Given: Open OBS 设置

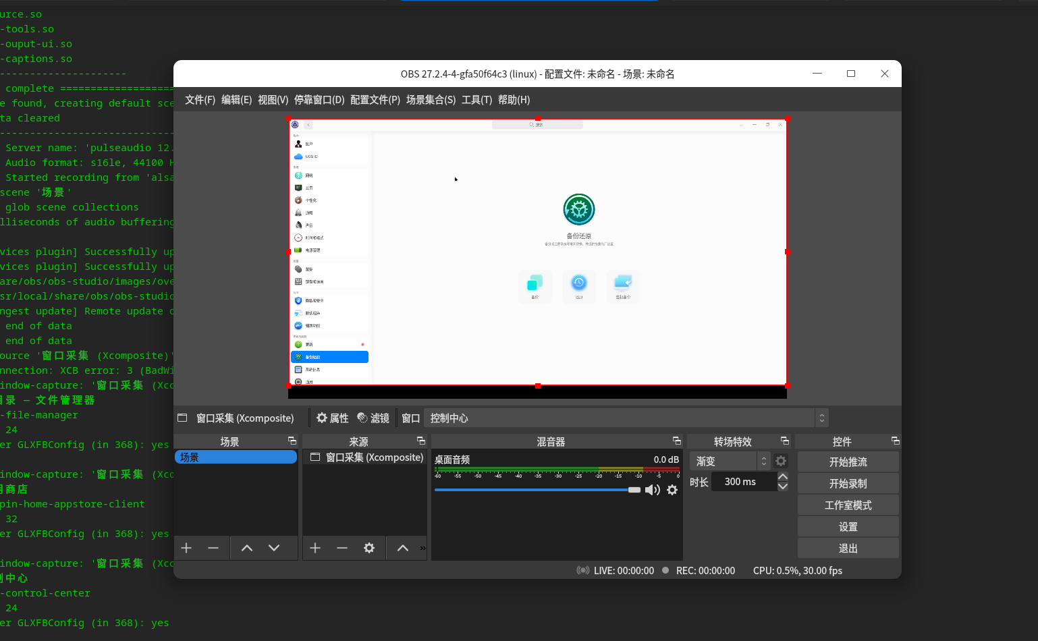Looking at the screenshot, I should pos(848,526).
